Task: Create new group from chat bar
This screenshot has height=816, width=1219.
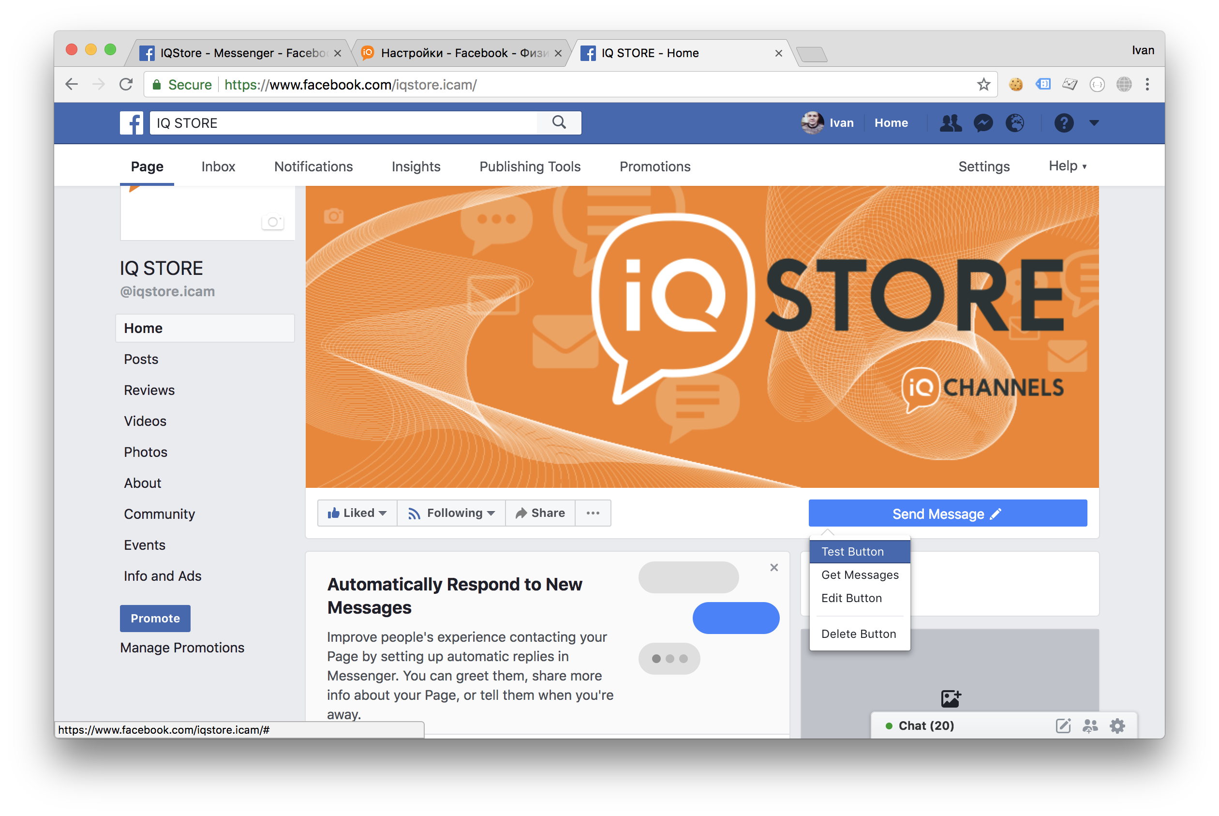Action: click(x=1090, y=725)
